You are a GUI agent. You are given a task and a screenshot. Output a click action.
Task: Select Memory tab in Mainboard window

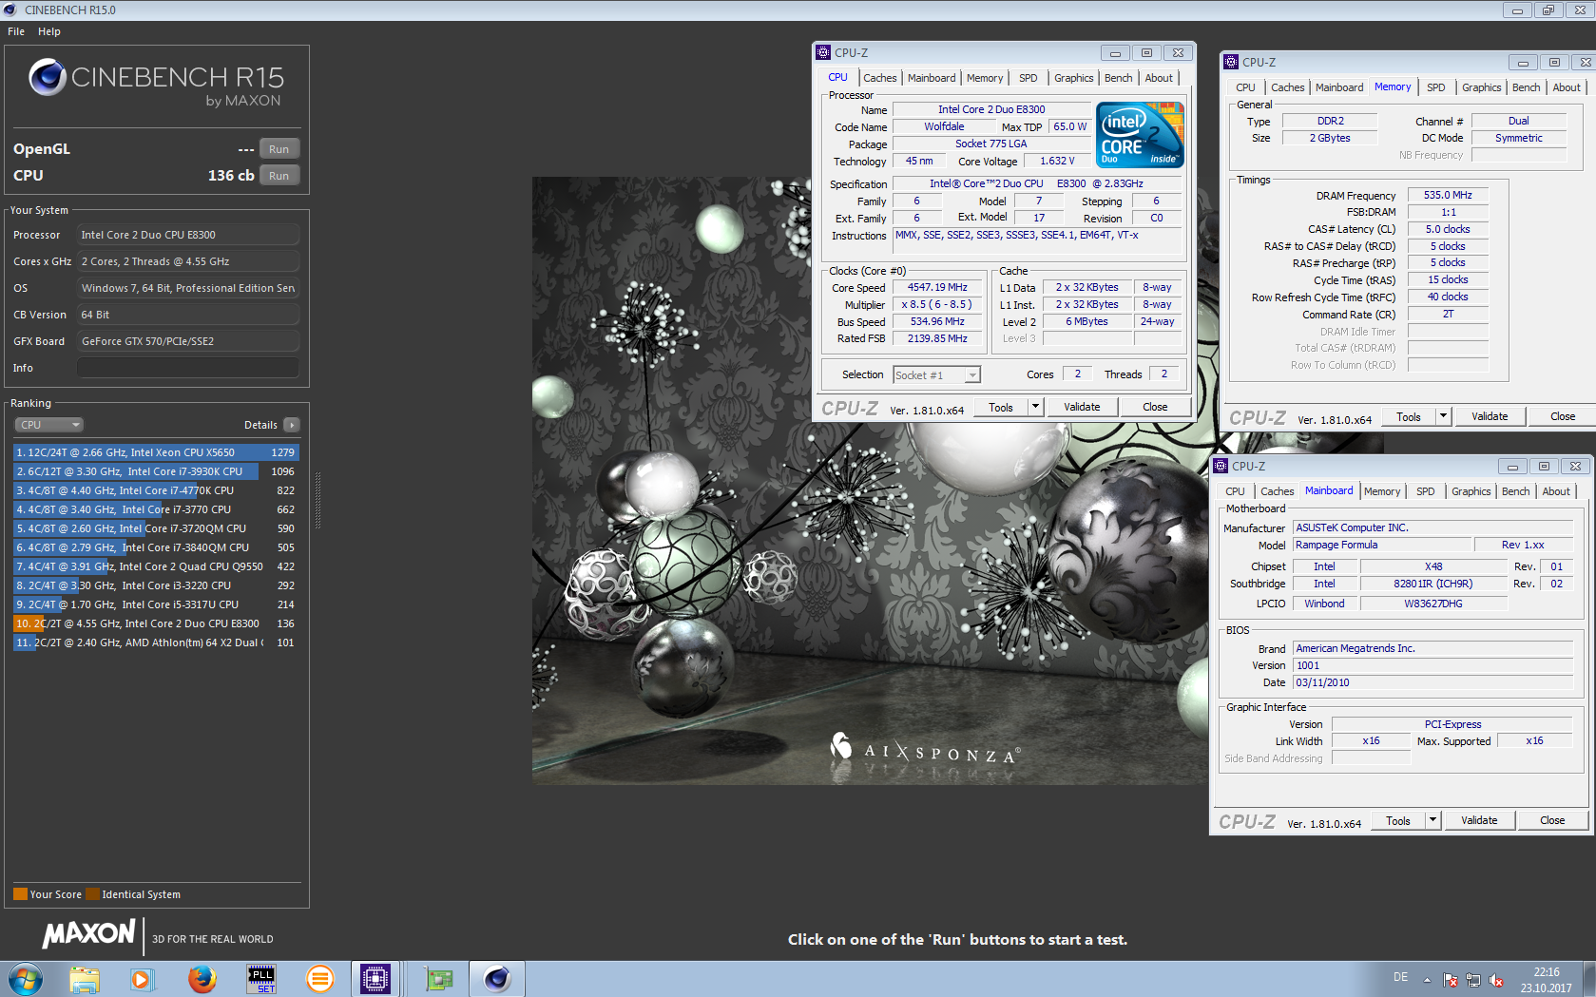1381,491
